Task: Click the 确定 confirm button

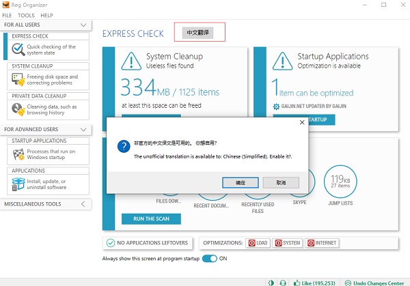Action: (x=240, y=183)
